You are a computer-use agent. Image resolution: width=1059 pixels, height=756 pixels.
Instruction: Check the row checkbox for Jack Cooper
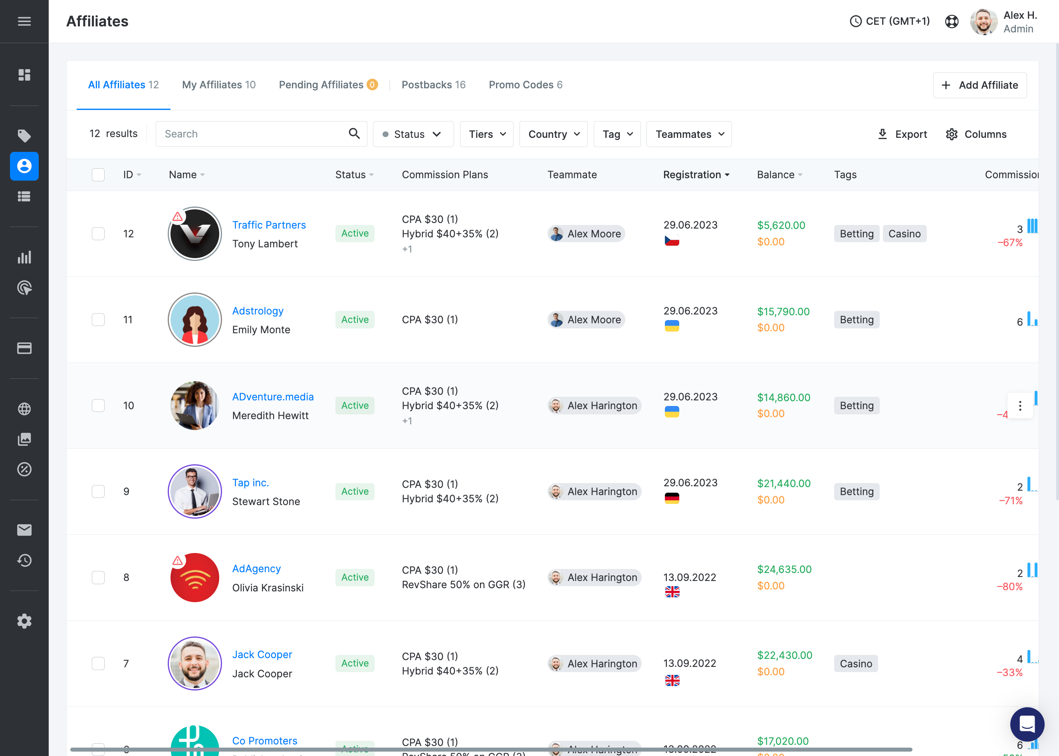coord(98,663)
